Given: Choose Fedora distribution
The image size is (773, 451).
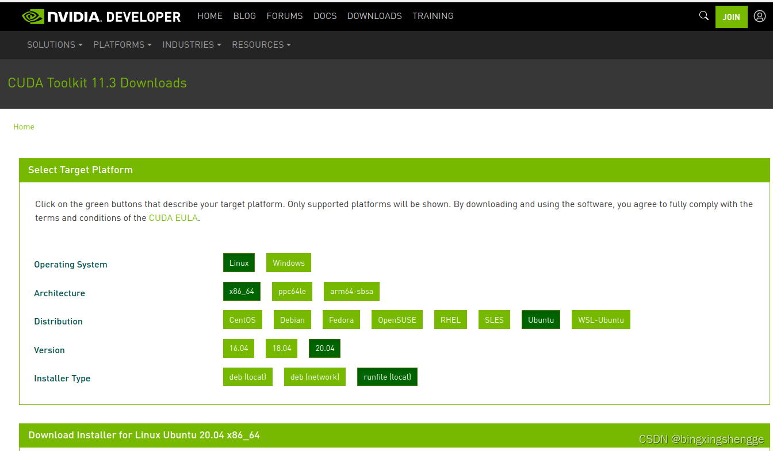Looking at the screenshot, I should click(x=341, y=320).
